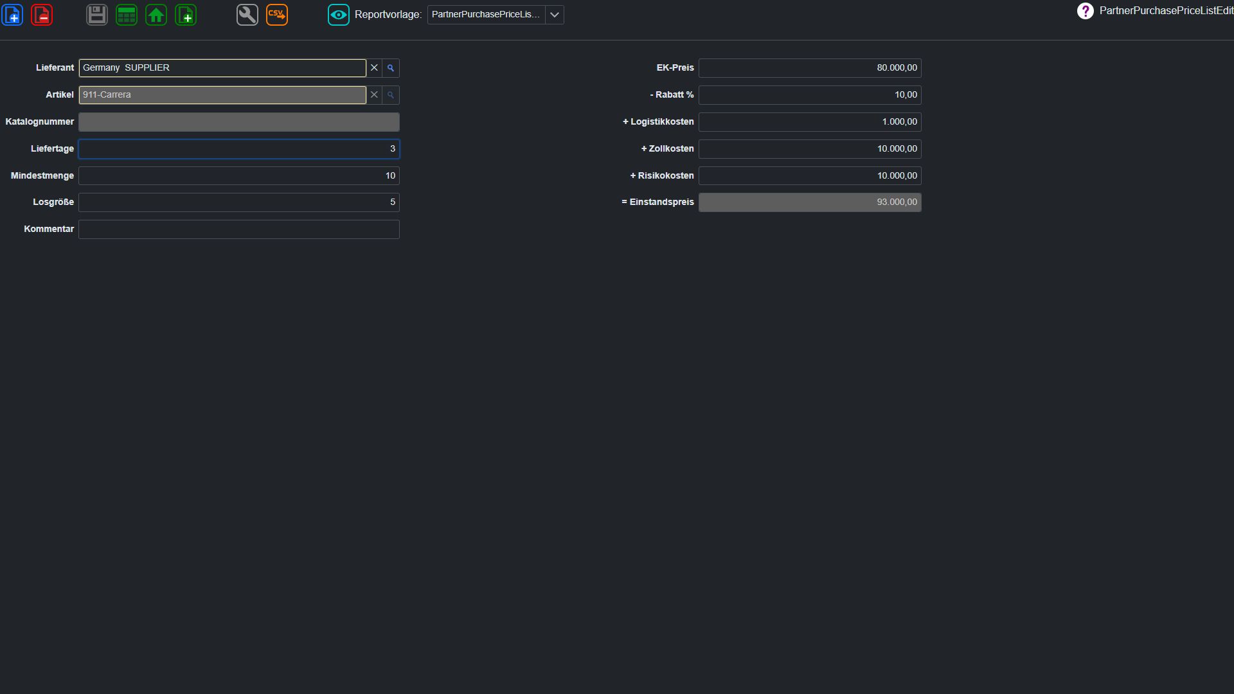Click the grey floppy disk save icon

click(x=97, y=15)
